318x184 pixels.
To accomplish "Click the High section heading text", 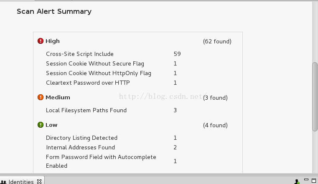I will pyautogui.click(x=53, y=41).
